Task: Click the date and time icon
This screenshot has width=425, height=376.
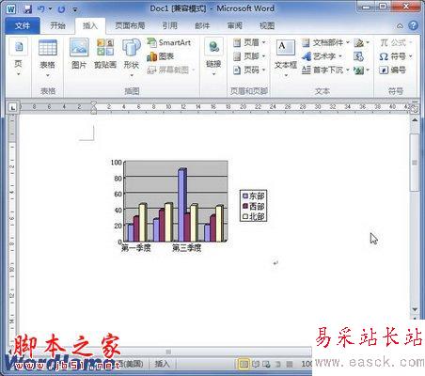Action: (x=358, y=56)
